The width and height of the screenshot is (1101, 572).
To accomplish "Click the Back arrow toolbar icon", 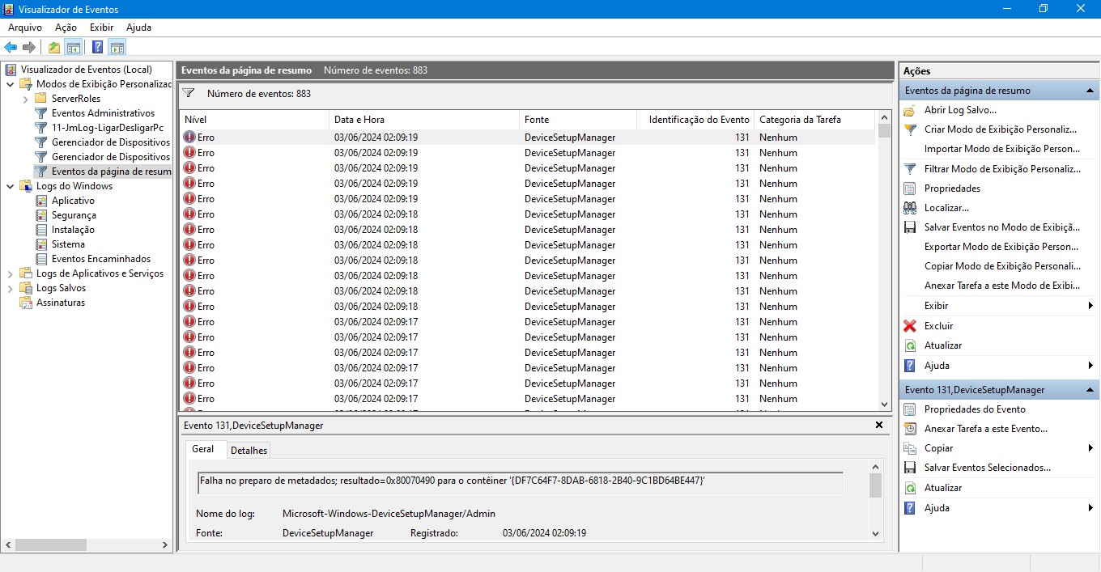I will (x=11, y=47).
